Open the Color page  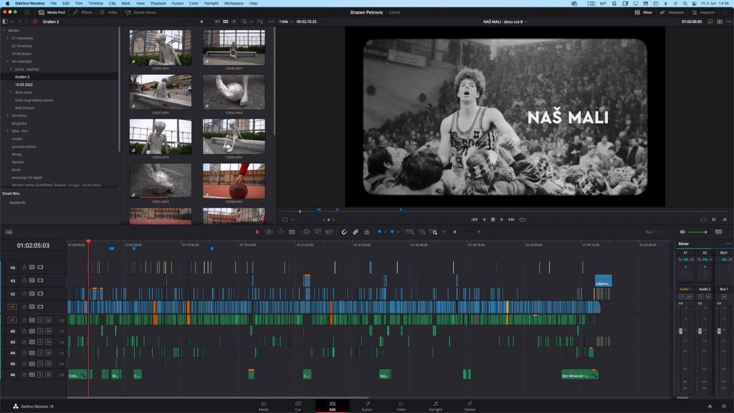(x=401, y=406)
